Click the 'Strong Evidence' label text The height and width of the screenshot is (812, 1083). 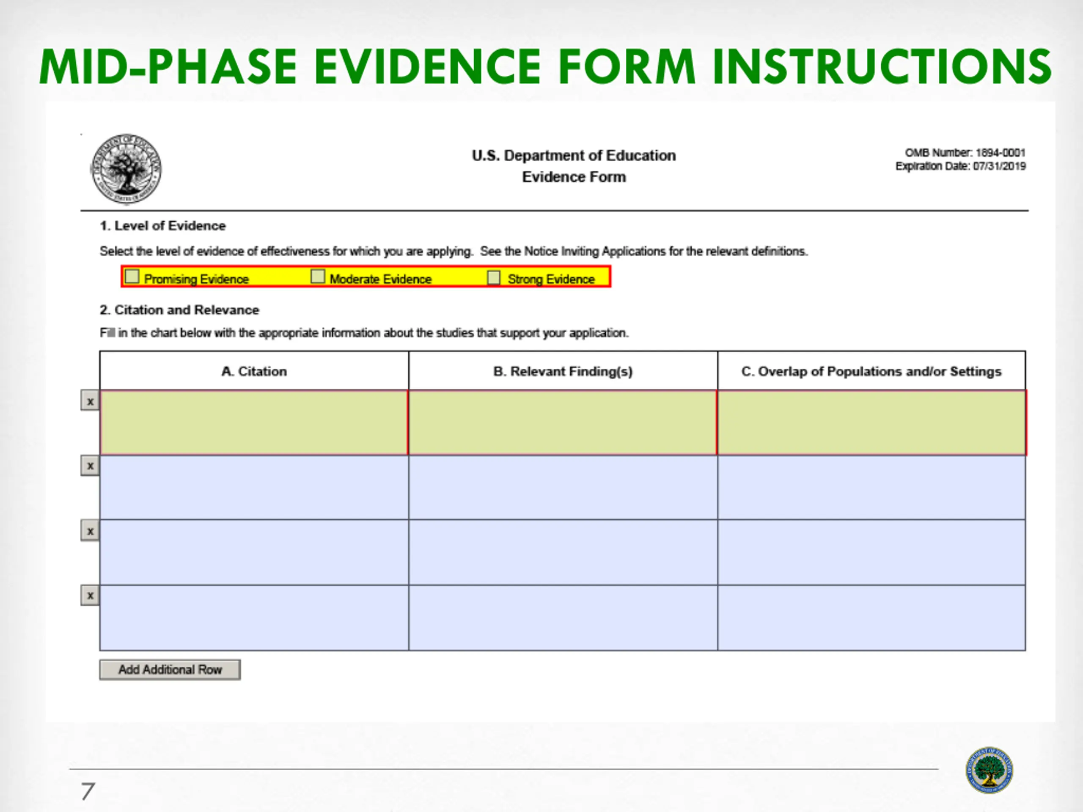(551, 279)
